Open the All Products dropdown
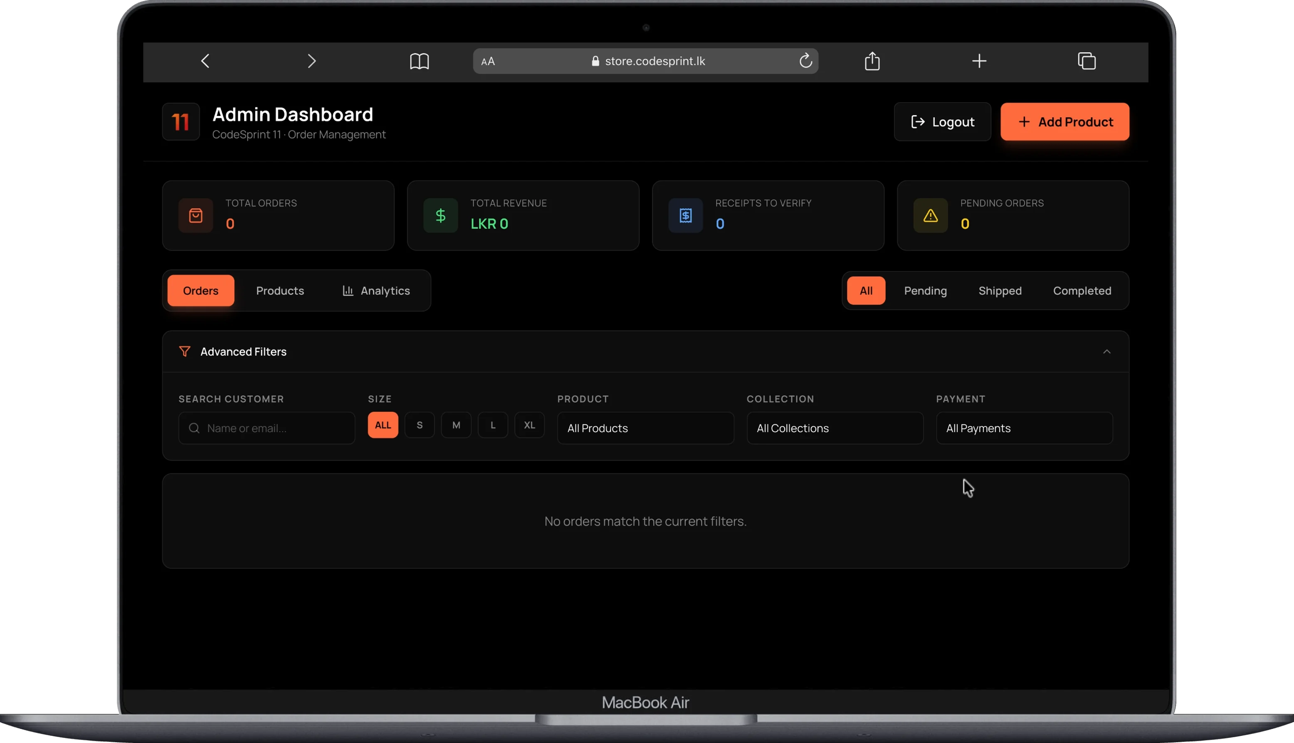This screenshot has height=743, width=1294. tap(646, 428)
